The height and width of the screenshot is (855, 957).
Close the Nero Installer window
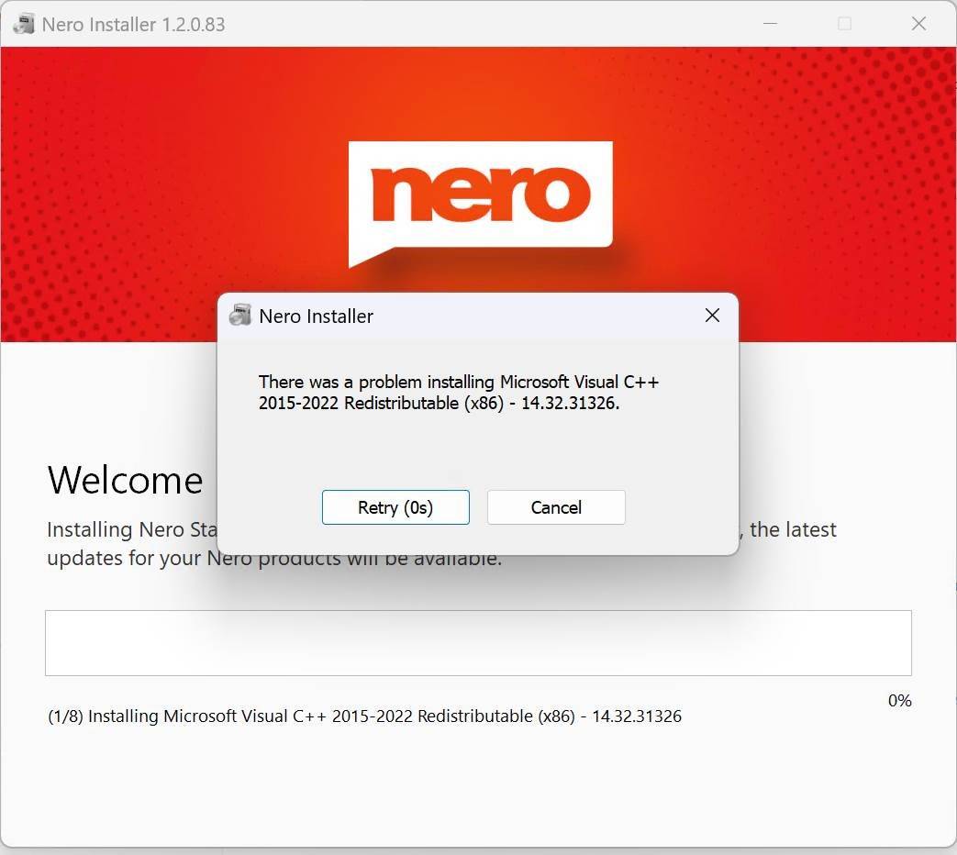click(x=918, y=24)
